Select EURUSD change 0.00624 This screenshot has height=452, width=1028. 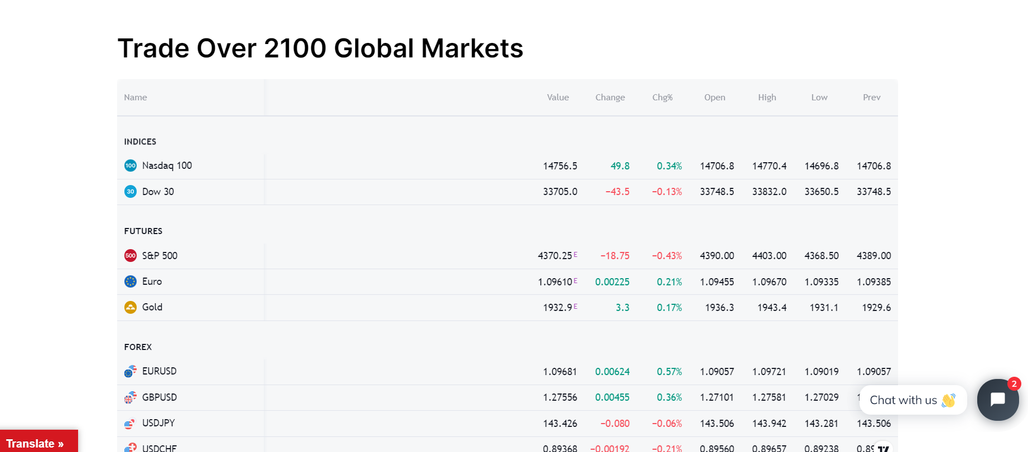pos(612,372)
